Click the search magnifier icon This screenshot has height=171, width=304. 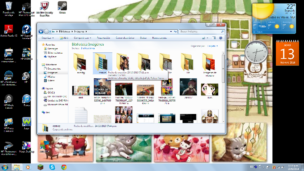[x=222, y=32]
